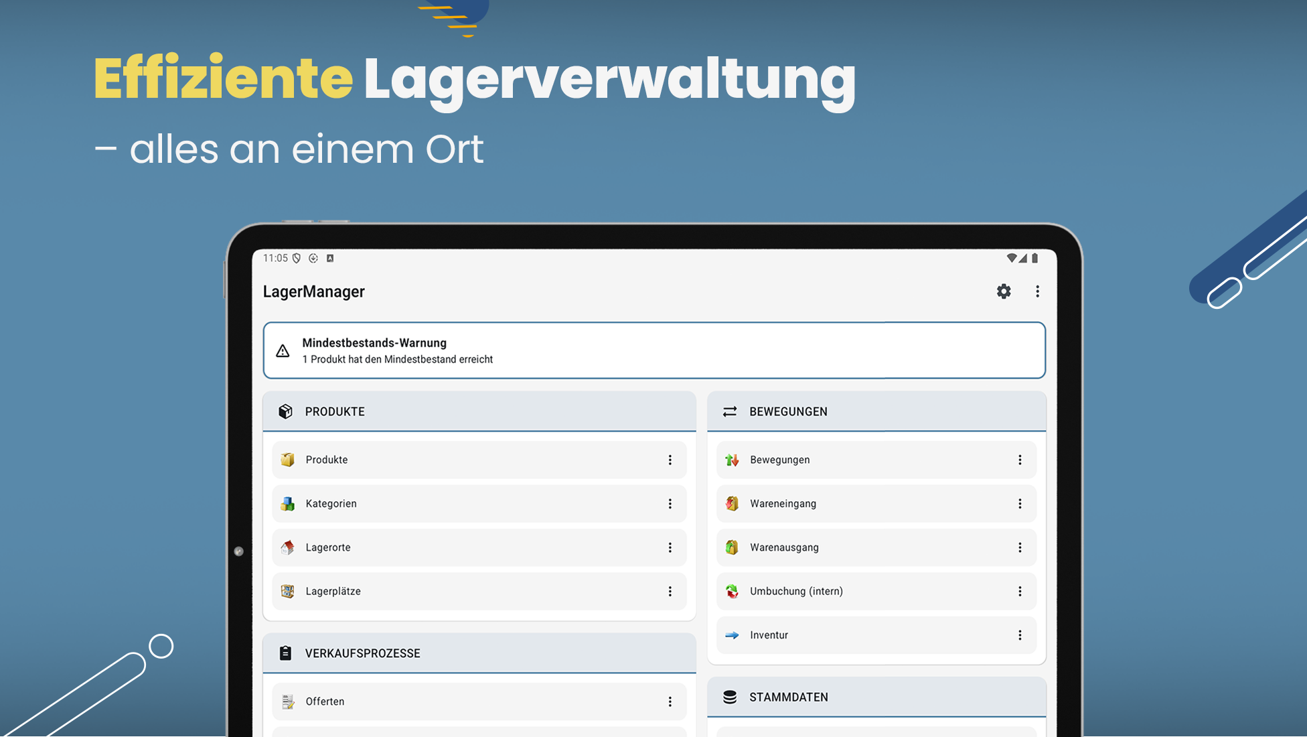This screenshot has width=1307, height=737.
Task: Open the Kategorien entry
Action: coord(479,504)
